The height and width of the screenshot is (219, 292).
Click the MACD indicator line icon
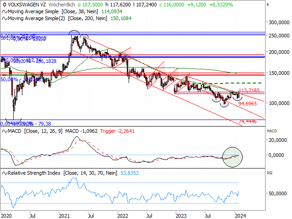coord(5,131)
